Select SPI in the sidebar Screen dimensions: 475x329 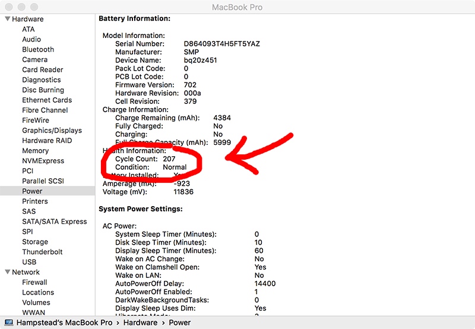(27, 232)
